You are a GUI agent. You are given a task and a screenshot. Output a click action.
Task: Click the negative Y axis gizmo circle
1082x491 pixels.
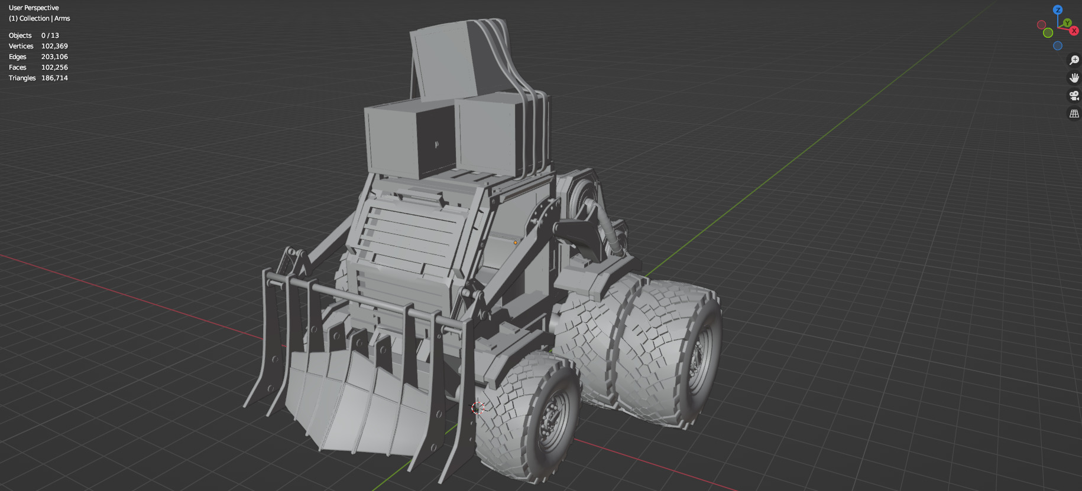[1048, 32]
